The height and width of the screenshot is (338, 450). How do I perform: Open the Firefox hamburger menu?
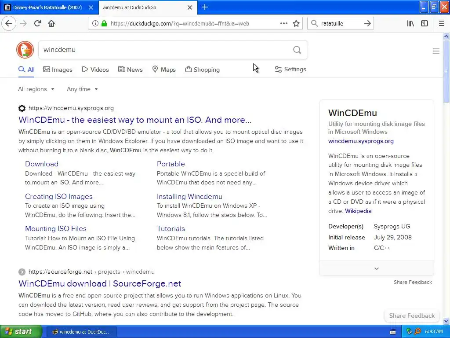pyautogui.click(x=442, y=23)
